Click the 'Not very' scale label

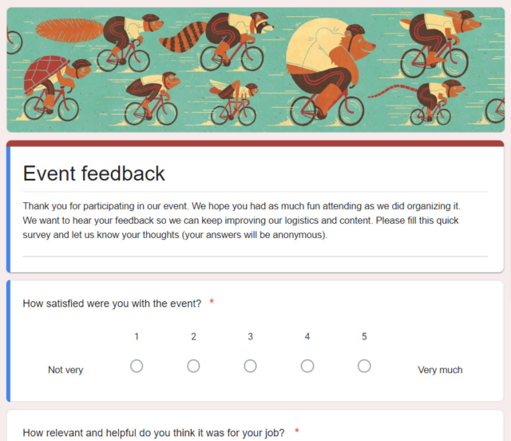(x=65, y=370)
